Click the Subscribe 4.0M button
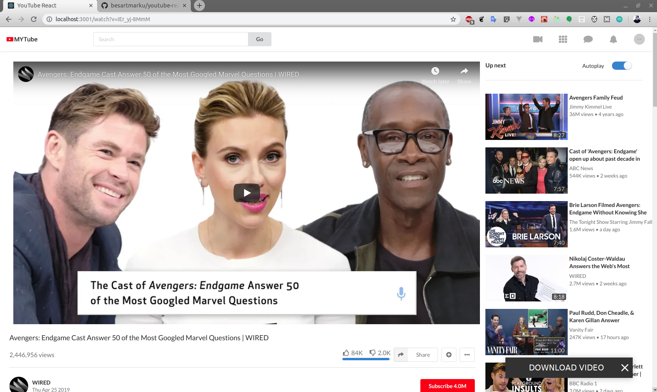 click(447, 386)
